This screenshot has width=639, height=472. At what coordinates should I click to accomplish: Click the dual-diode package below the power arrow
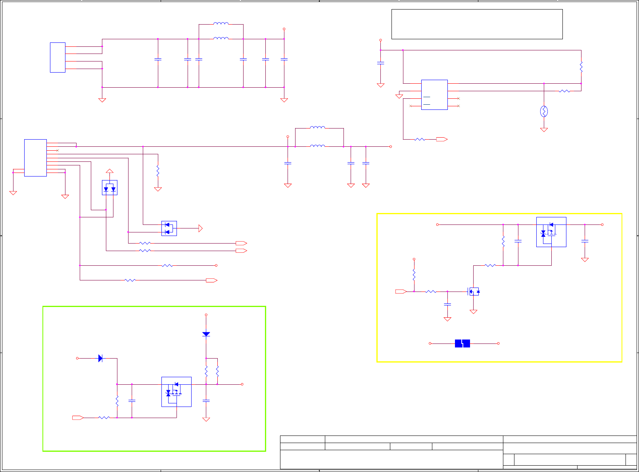click(x=109, y=188)
